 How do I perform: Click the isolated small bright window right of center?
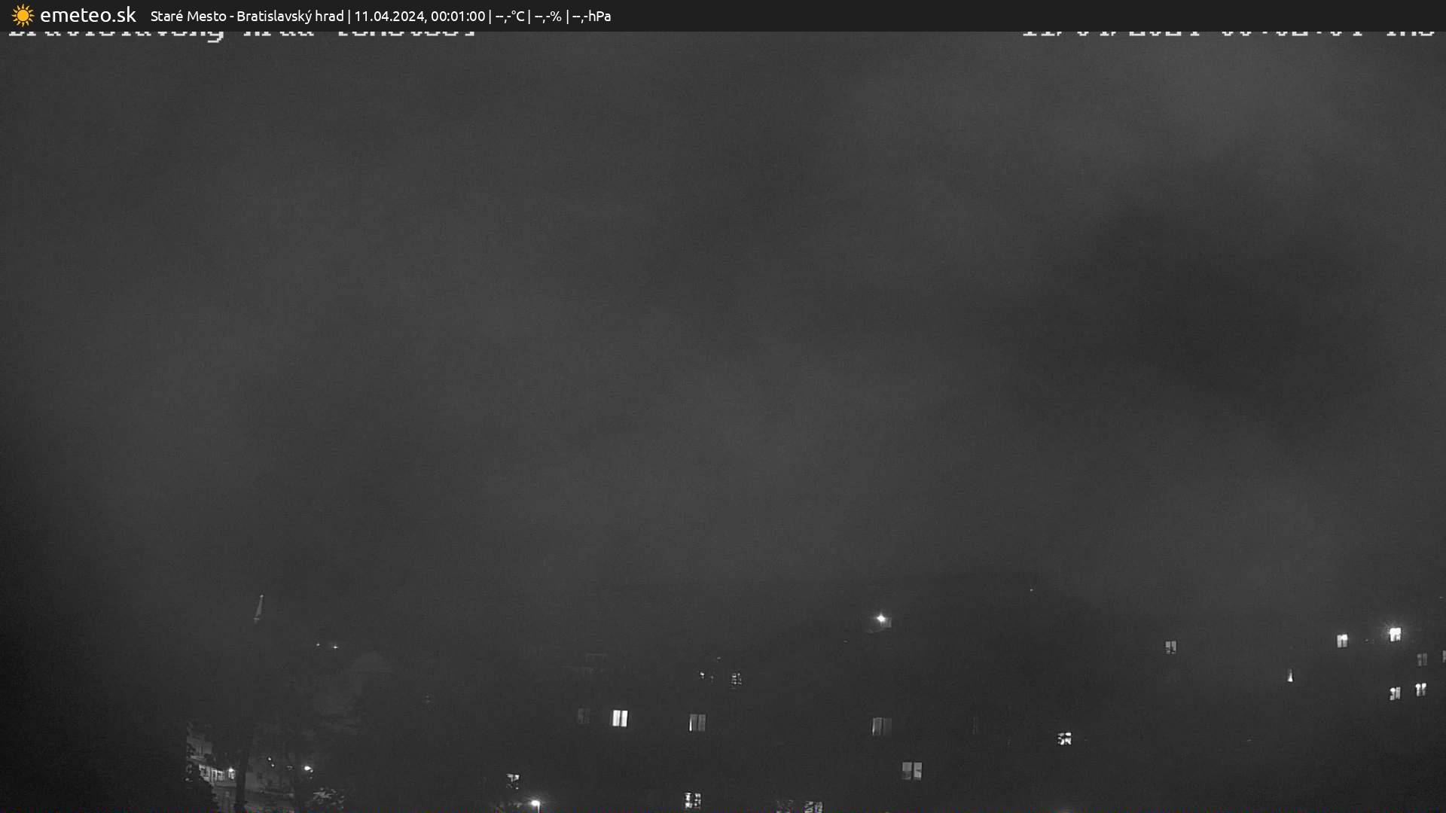(x=1064, y=738)
